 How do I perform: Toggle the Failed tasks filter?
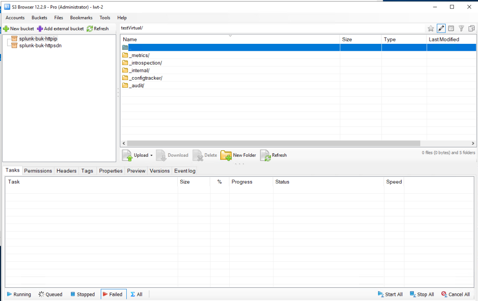[113, 294]
